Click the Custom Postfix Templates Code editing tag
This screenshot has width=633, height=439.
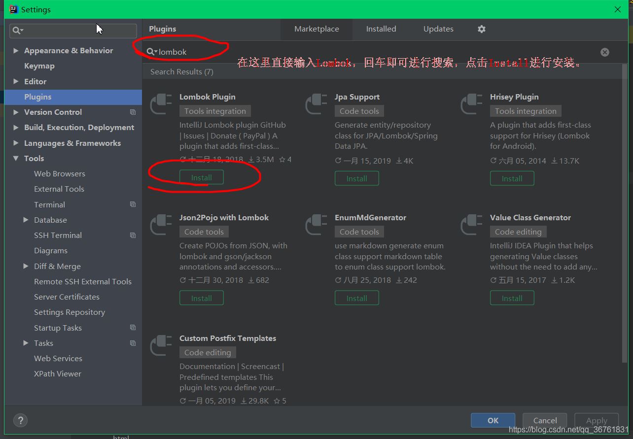(x=208, y=353)
